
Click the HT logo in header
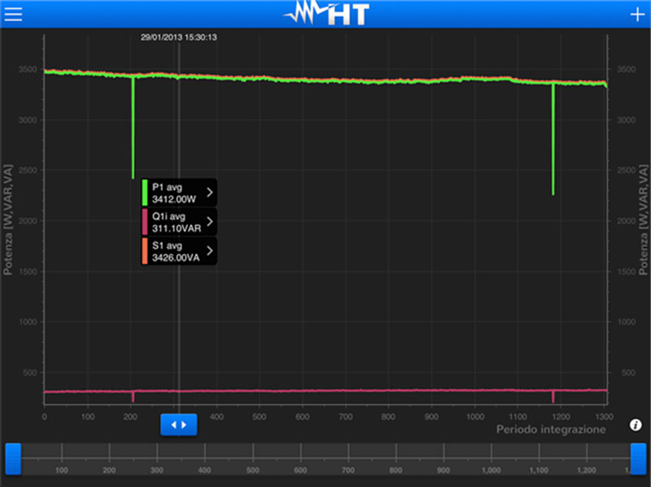tap(325, 14)
